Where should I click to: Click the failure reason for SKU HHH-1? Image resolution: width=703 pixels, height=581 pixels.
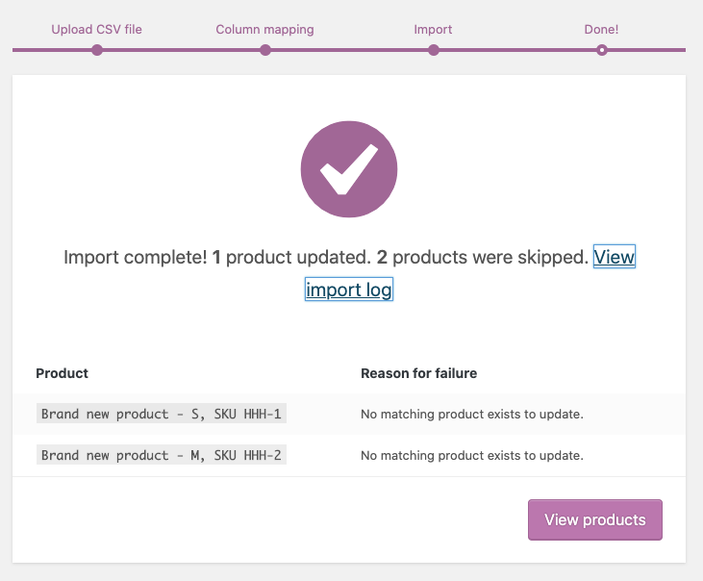(472, 415)
